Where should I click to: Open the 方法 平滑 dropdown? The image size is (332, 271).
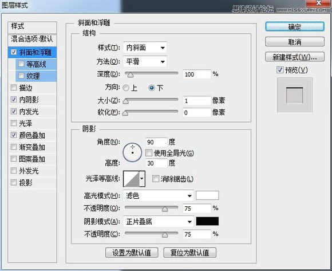click(x=145, y=62)
